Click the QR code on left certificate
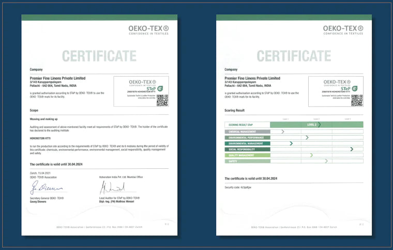The image size is (393, 250). (x=162, y=100)
